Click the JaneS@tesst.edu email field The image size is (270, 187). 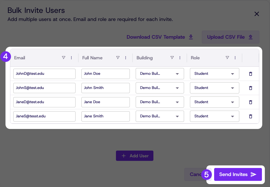tap(44, 116)
